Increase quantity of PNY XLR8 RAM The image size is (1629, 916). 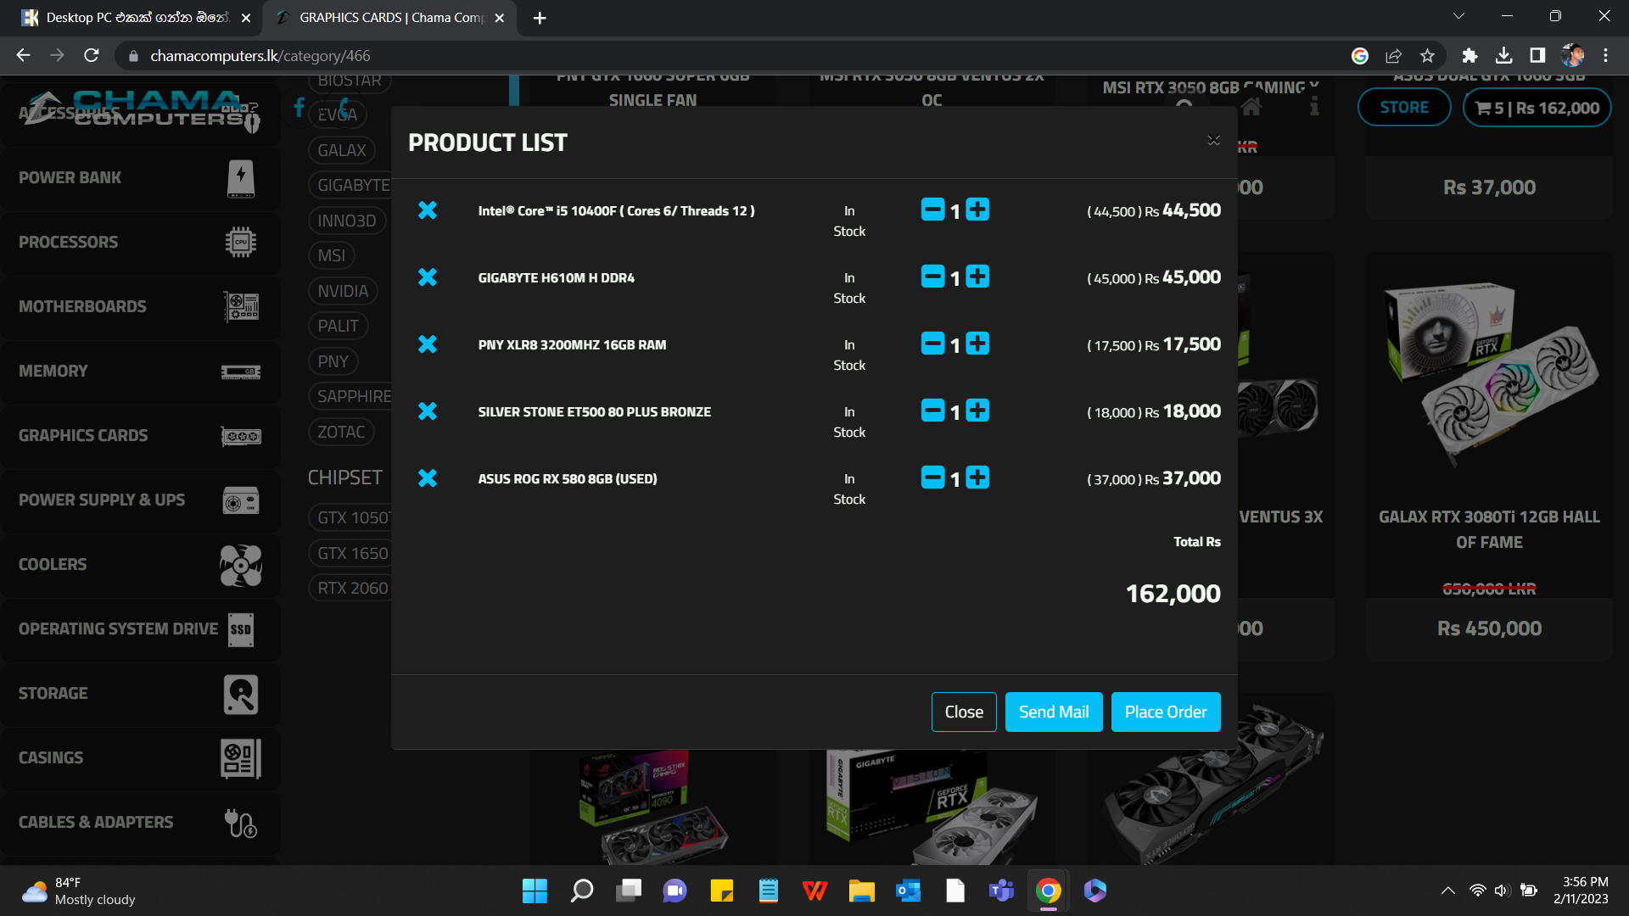pos(977,343)
